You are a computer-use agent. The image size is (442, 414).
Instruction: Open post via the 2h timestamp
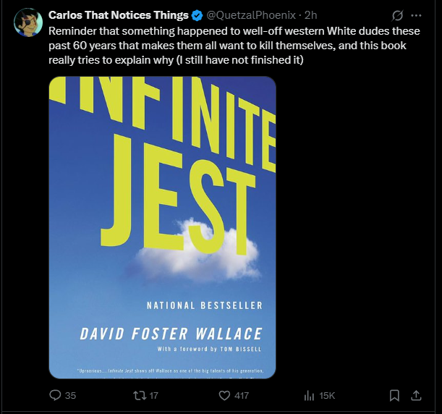click(x=311, y=15)
